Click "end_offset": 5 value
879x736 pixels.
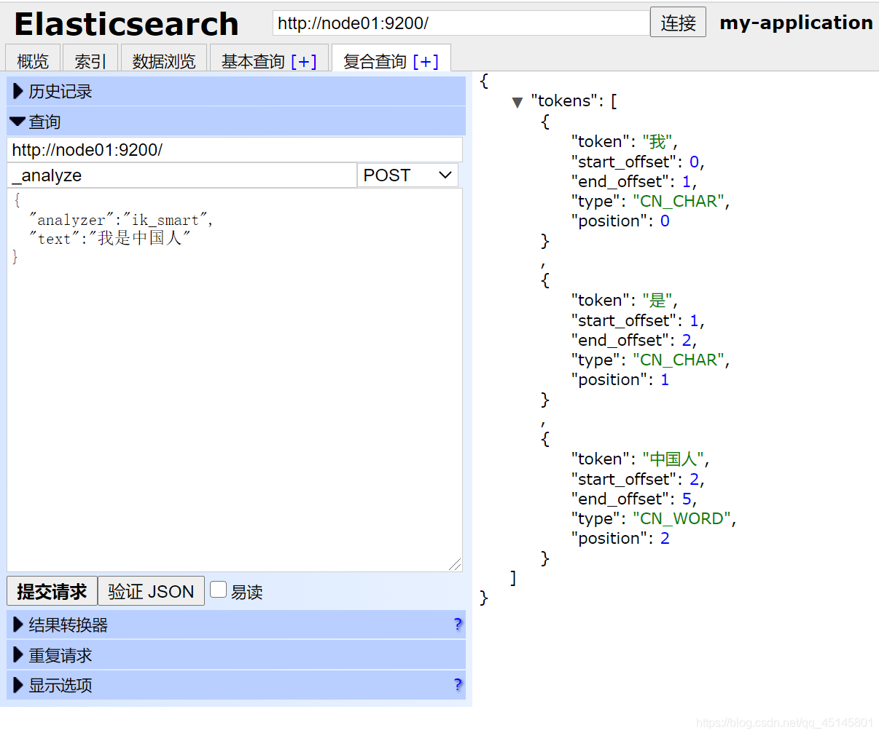687,499
